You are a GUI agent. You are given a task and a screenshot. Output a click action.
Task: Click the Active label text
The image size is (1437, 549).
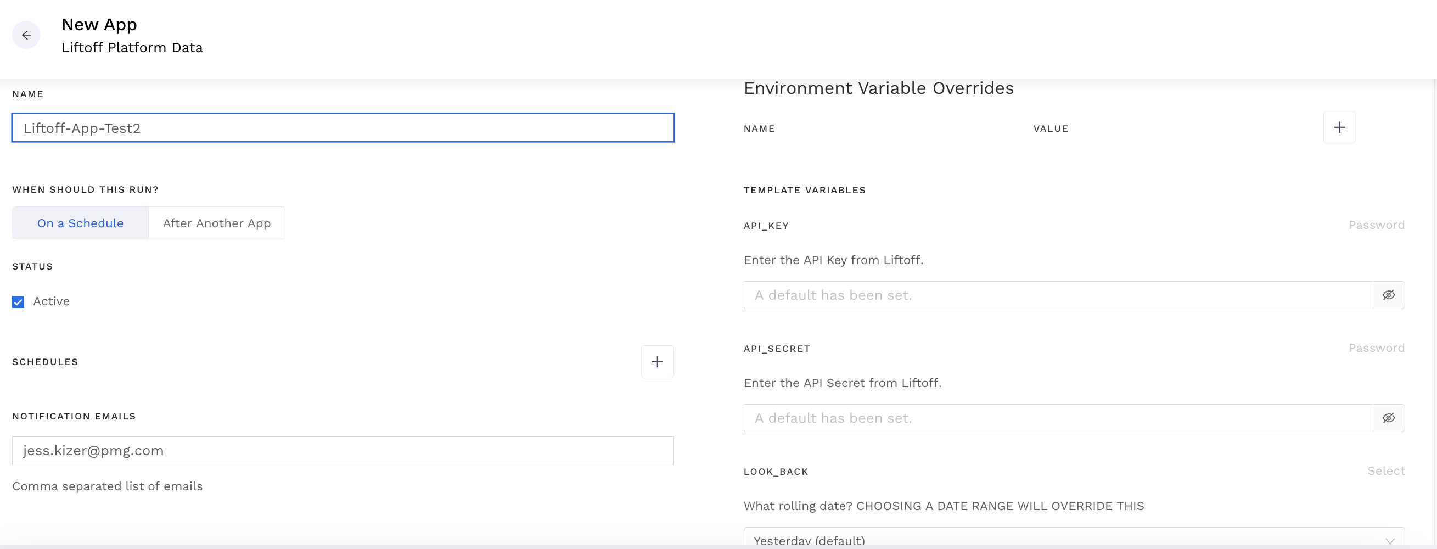click(x=52, y=301)
